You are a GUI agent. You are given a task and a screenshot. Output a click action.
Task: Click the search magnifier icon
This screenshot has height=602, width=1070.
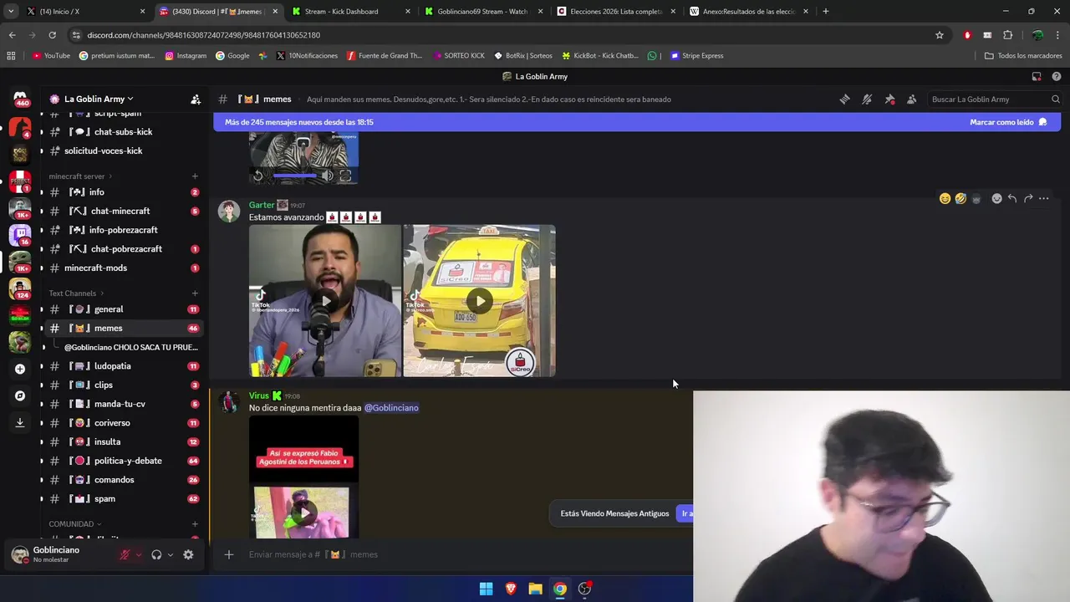point(1055,99)
